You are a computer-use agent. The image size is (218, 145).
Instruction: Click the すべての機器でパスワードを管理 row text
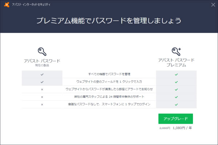109,74
